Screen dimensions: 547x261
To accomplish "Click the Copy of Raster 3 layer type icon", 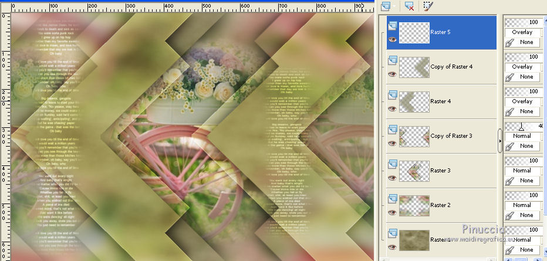I will tap(393, 129).
